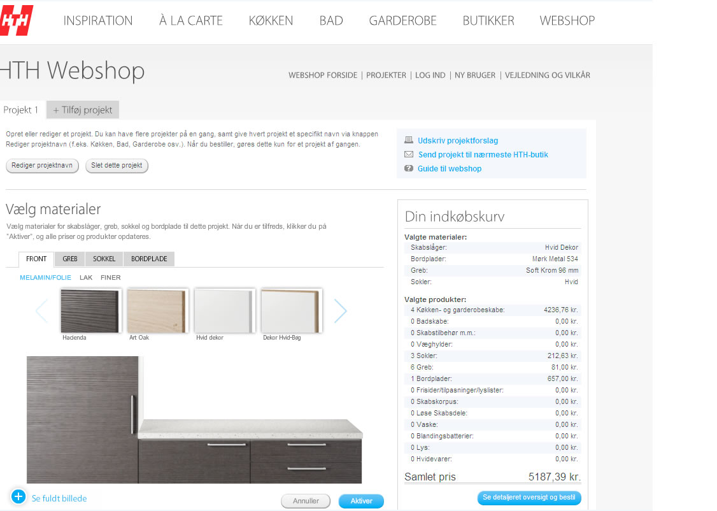Switch to the GREB tab
This screenshot has width=717, height=511.
[x=70, y=259]
